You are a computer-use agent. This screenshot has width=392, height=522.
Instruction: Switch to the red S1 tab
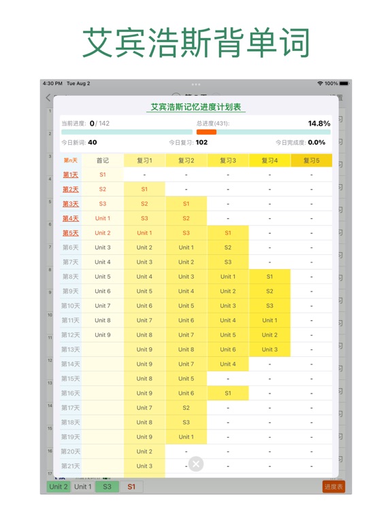[131, 487]
